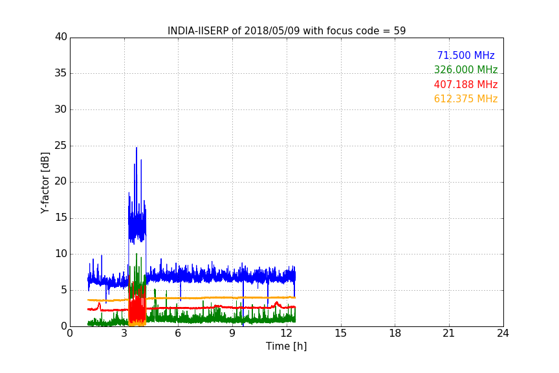The width and height of the screenshot is (559, 373).
Task: Click x-axis tick value 18
Action: click(x=395, y=333)
